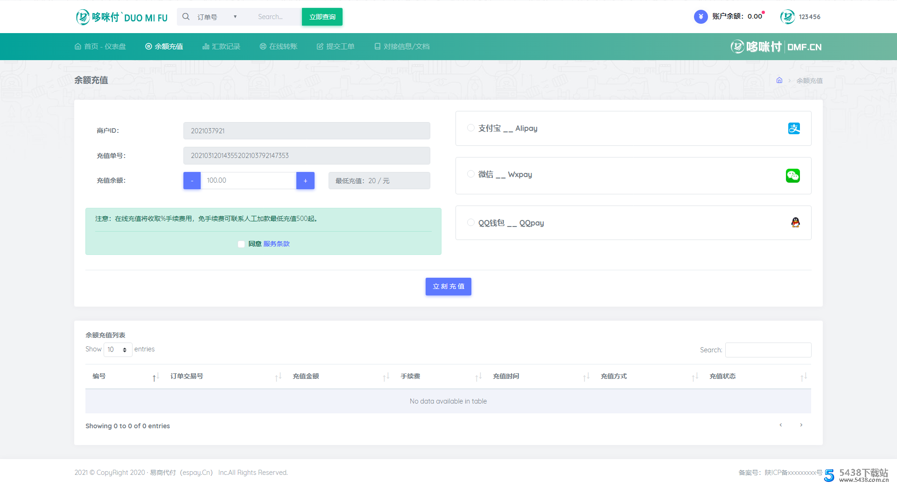Click the Alipay logo icon
This screenshot has height=487, width=897.
pyautogui.click(x=794, y=128)
